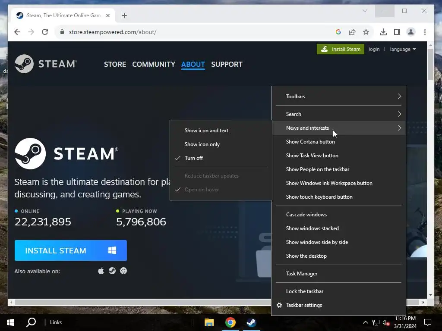Choose Show windows side by side
This screenshot has width=442, height=331.
[338, 242]
